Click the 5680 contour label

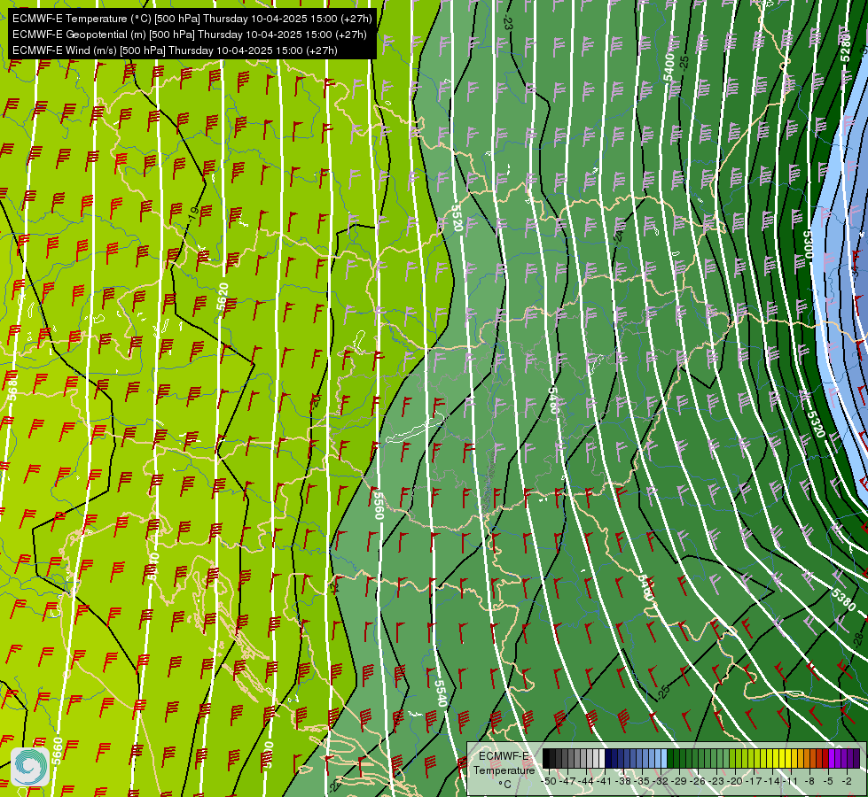pyautogui.click(x=12, y=387)
